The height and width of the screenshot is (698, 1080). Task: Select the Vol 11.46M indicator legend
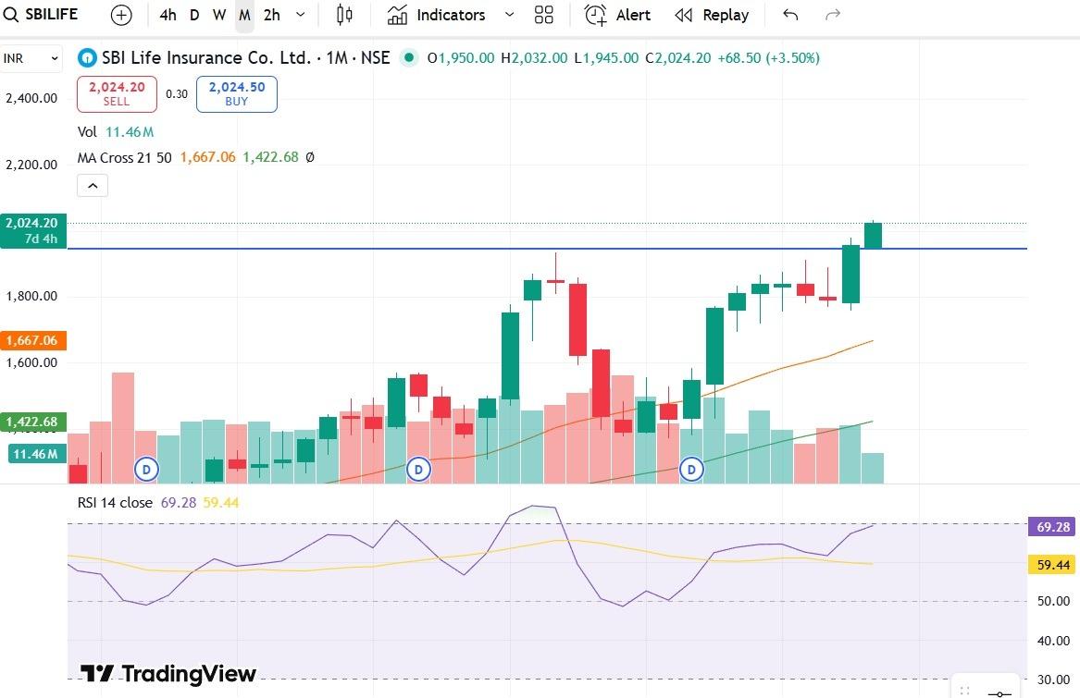[116, 131]
